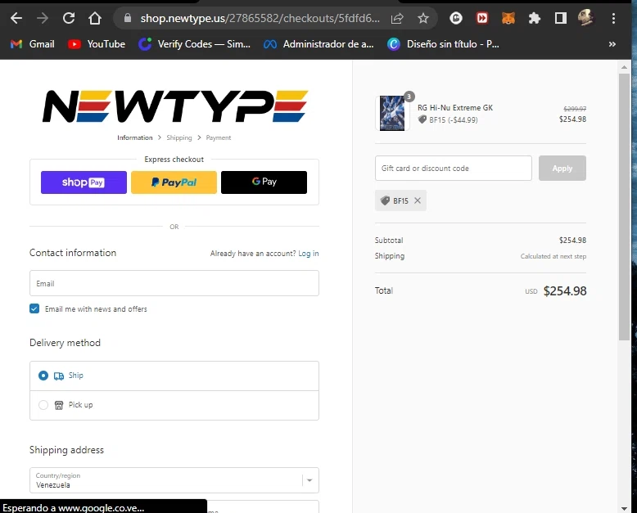637x513 pixels.
Task: Click the browser forward arrow
Action: pos(43,18)
